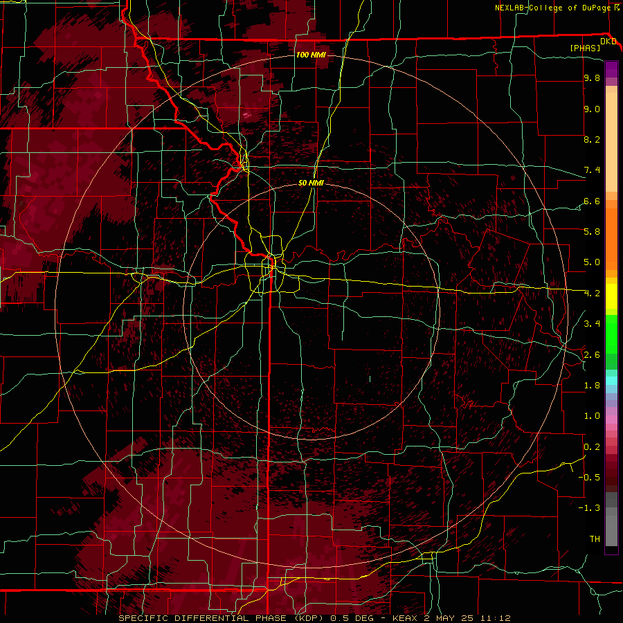This screenshot has height=623, width=623.
Task: Click the -0.5 color scale value
Action: pos(589,477)
